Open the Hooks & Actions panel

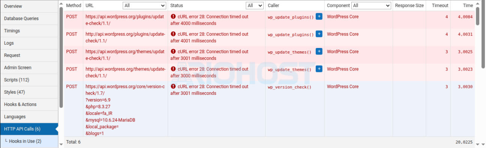point(29,105)
